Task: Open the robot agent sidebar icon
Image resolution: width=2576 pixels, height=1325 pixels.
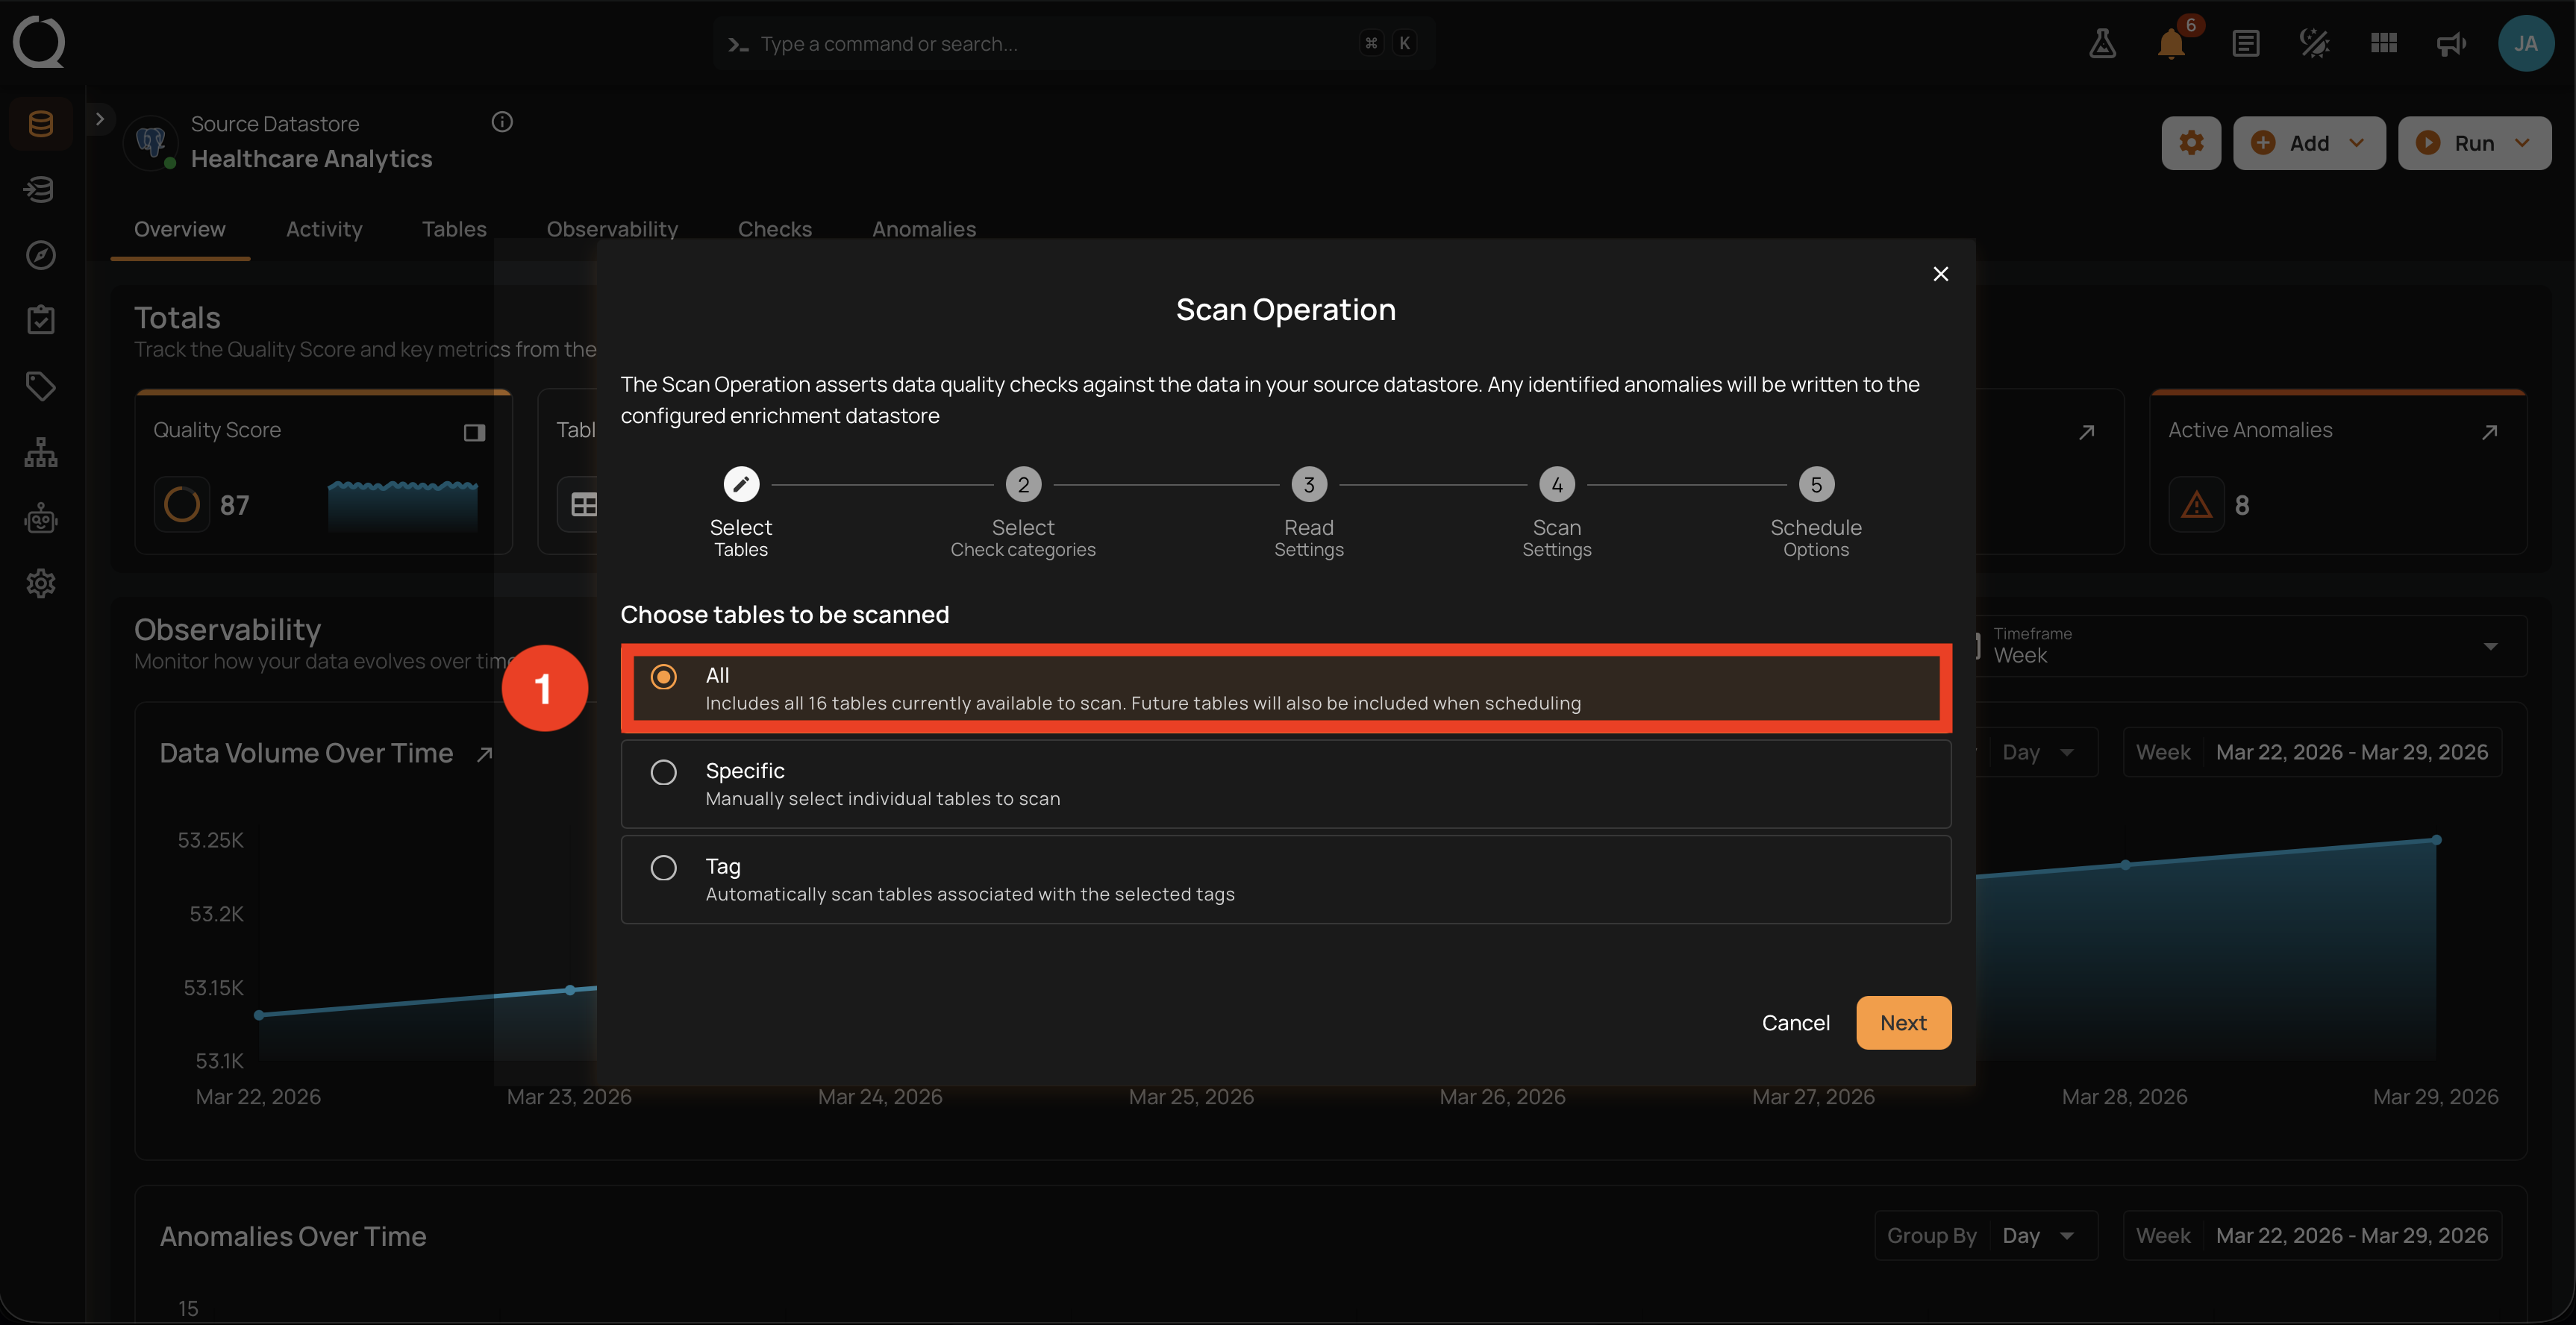Action: point(41,518)
